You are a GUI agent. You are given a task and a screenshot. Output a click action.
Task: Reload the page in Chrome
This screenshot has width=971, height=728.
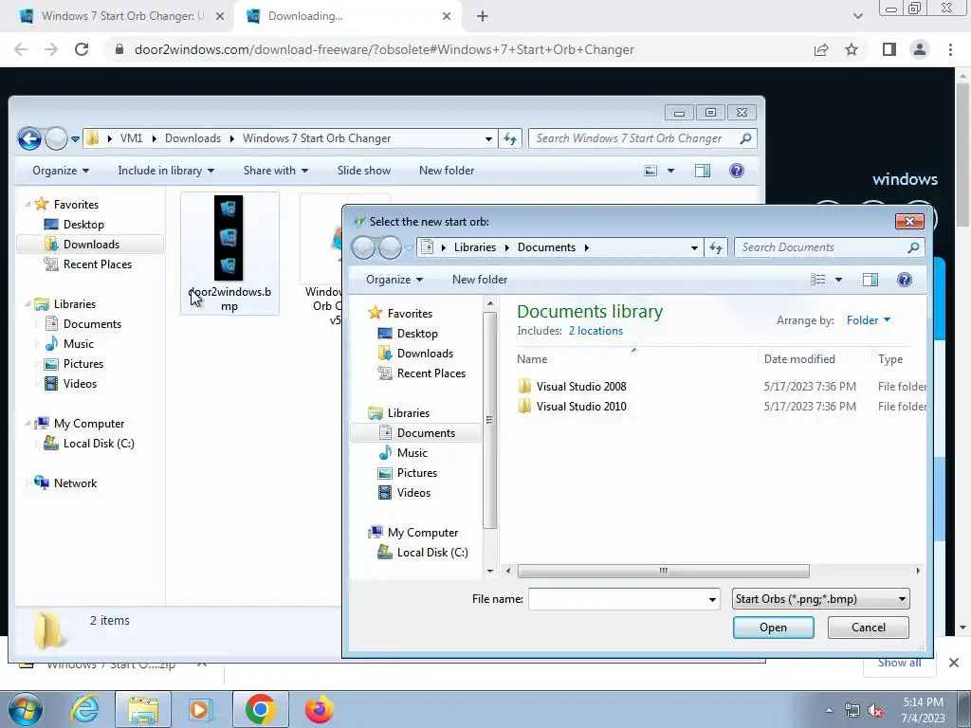(82, 49)
